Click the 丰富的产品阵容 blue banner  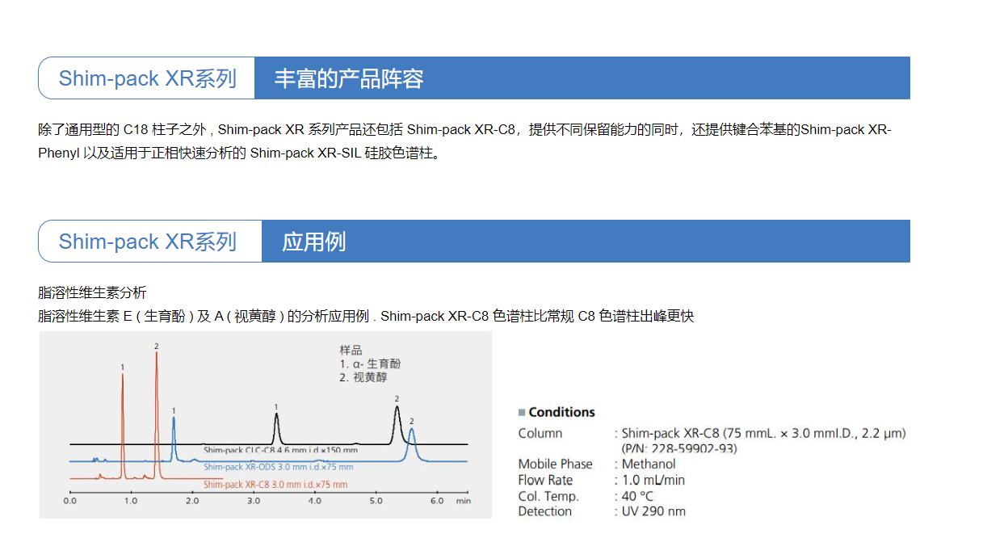(582, 78)
